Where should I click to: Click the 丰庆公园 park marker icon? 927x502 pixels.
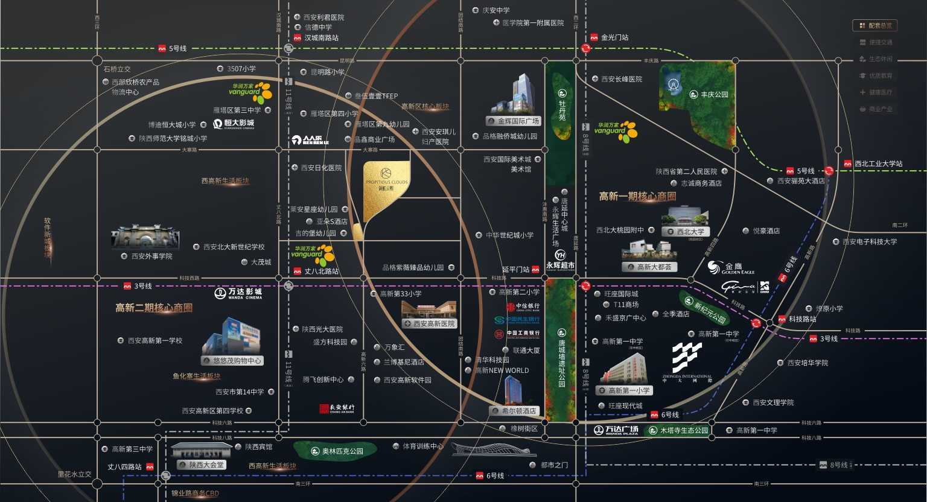pyautogui.click(x=694, y=95)
